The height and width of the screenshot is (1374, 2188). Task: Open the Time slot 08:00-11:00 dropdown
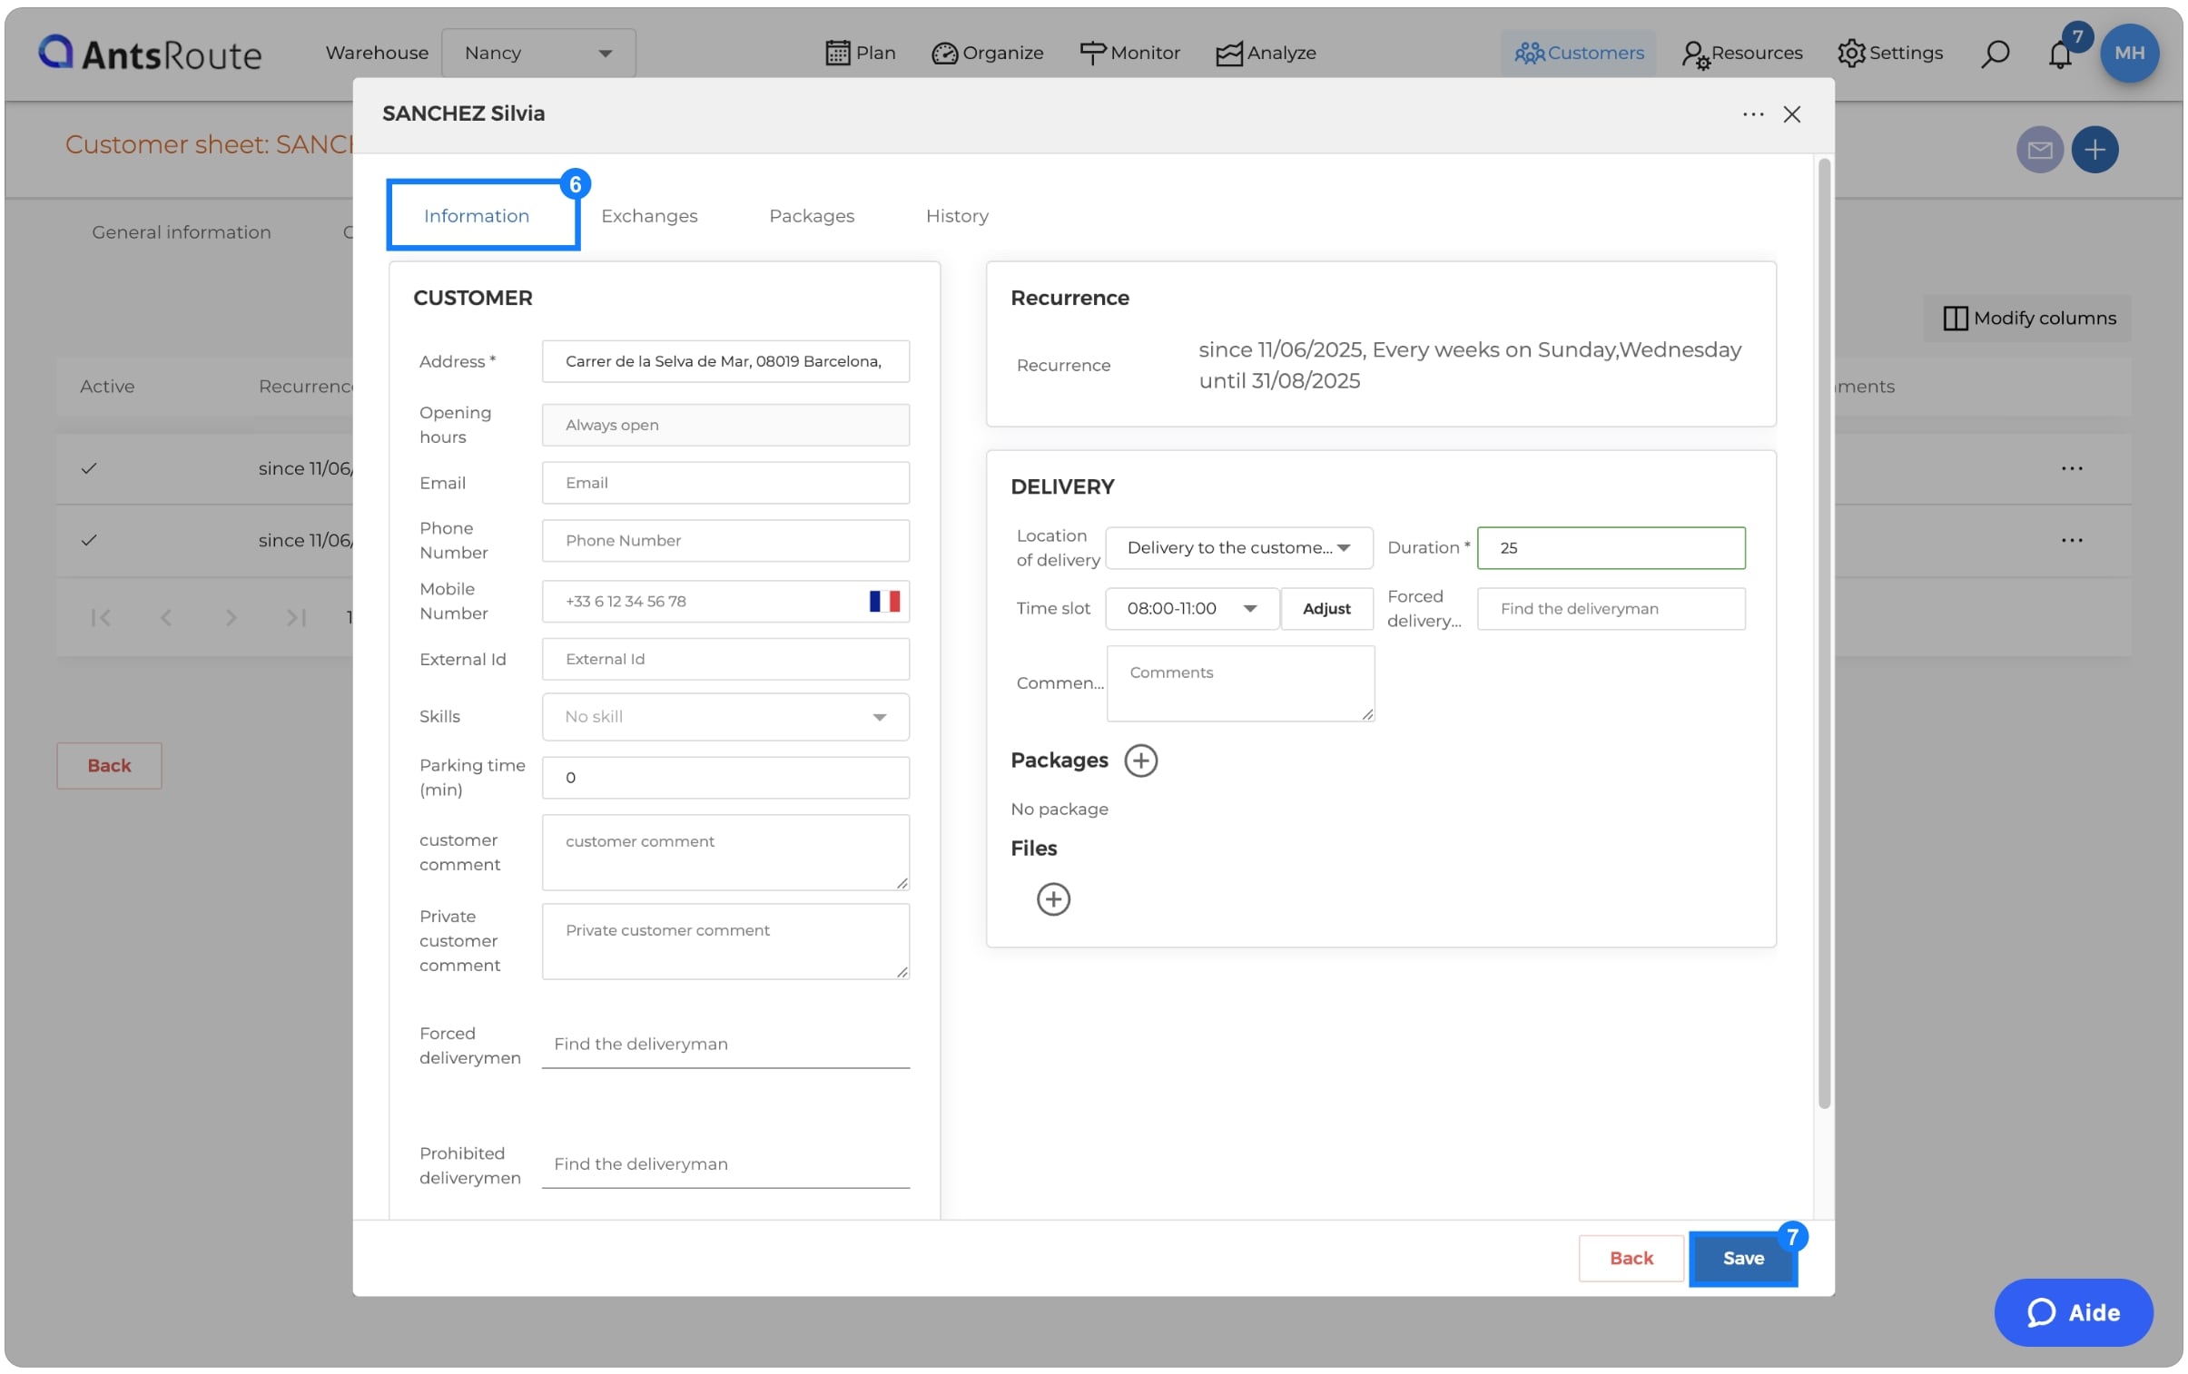1191,608
